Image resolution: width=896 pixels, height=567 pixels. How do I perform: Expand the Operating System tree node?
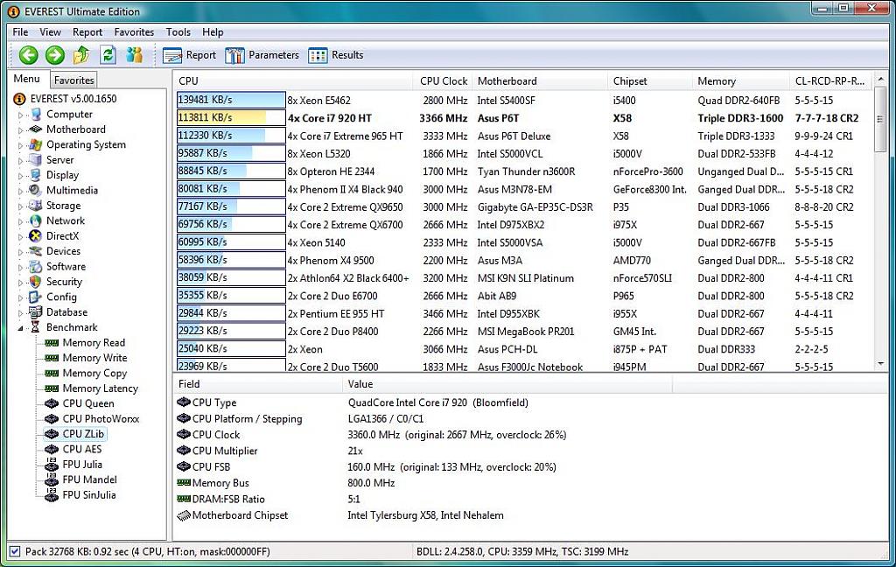pyautogui.click(x=21, y=145)
